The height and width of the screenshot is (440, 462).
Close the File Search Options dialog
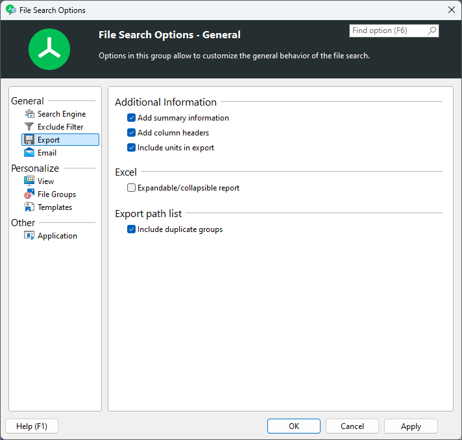(x=452, y=10)
